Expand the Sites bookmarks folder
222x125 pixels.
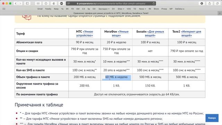point(121,9)
